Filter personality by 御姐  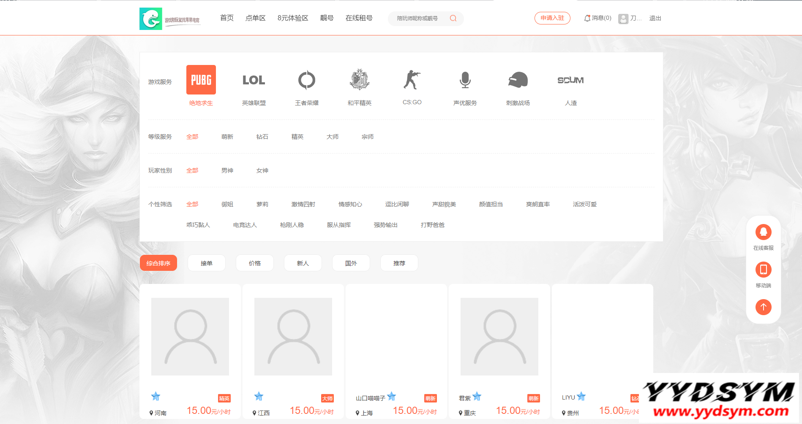pyautogui.click(x=227, y=204)
